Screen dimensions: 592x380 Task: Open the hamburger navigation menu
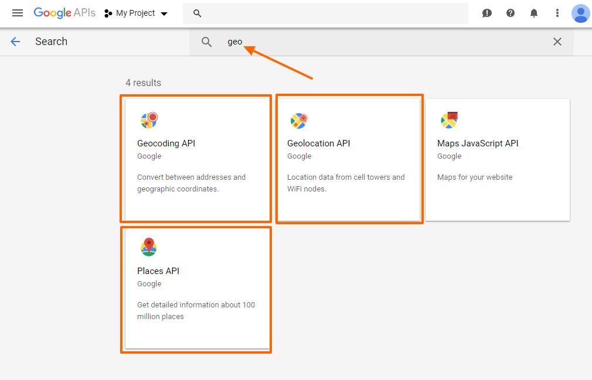click(x=18, y=13)
